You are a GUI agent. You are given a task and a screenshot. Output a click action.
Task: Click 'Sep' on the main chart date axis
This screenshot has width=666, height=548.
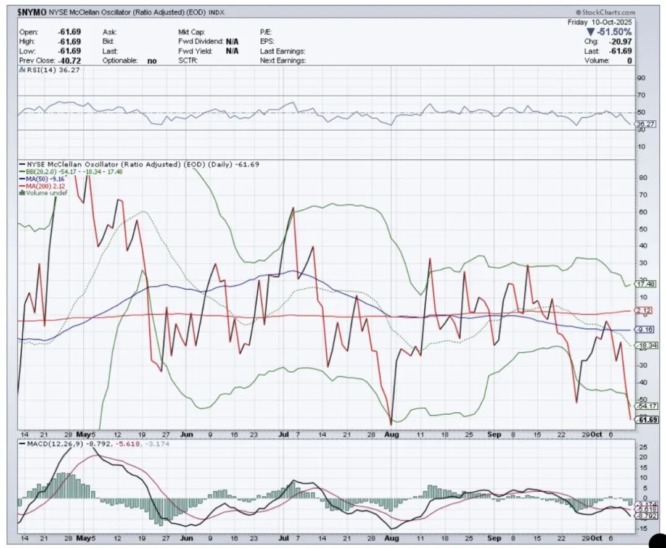click(494, 434)
